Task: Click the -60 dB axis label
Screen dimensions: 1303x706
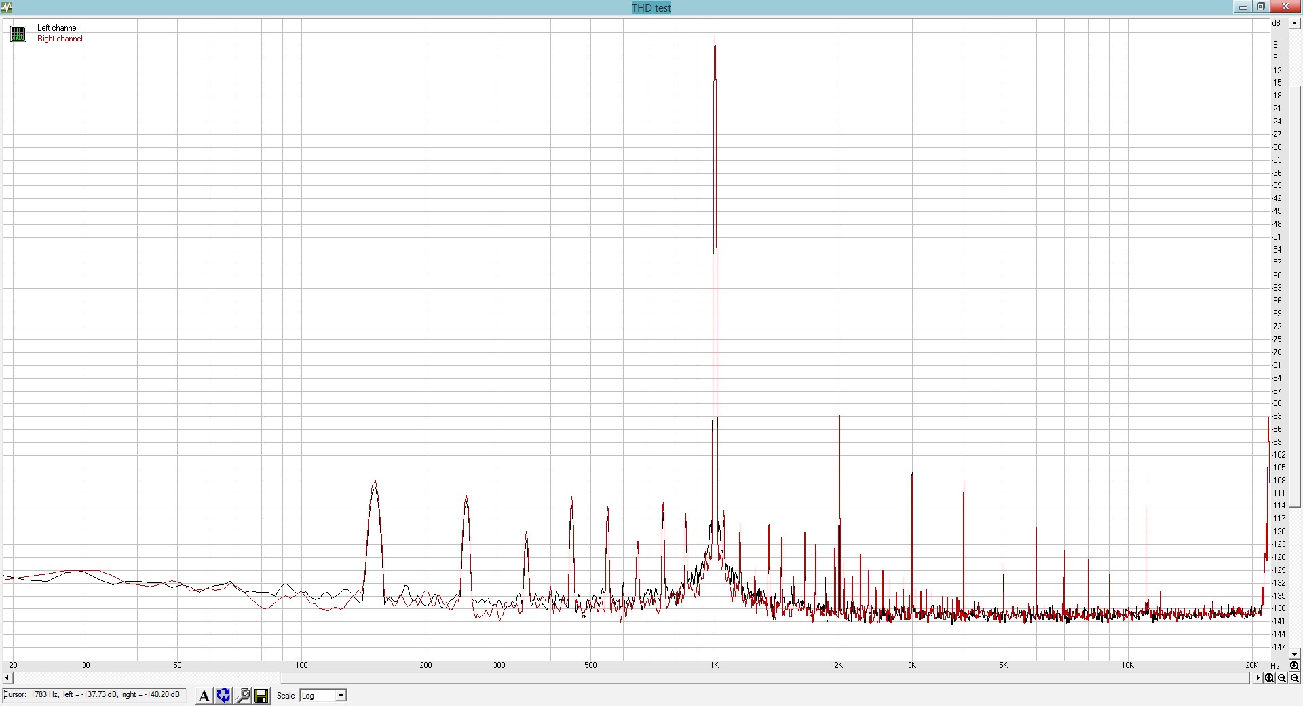Action: pyautogui.click(x=1277, y=276)
